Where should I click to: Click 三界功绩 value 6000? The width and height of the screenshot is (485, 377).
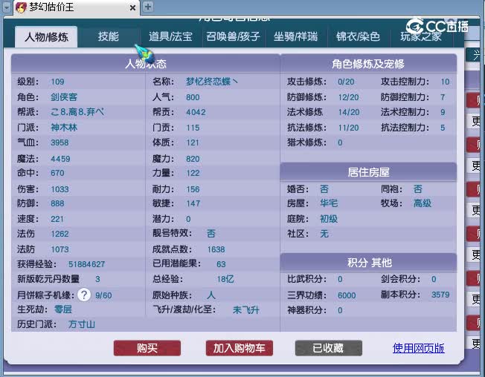(x=347, y=295)
